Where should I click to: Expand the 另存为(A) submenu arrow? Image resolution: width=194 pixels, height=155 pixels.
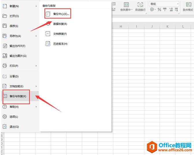pyautogui.click(x=36, y=36)
